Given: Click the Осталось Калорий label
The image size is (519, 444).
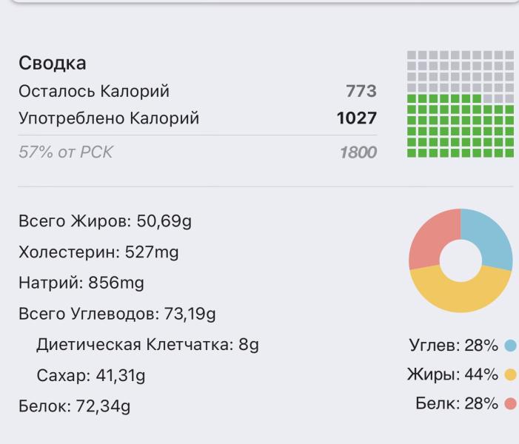Looking at the screenshot, I should 94,92.
